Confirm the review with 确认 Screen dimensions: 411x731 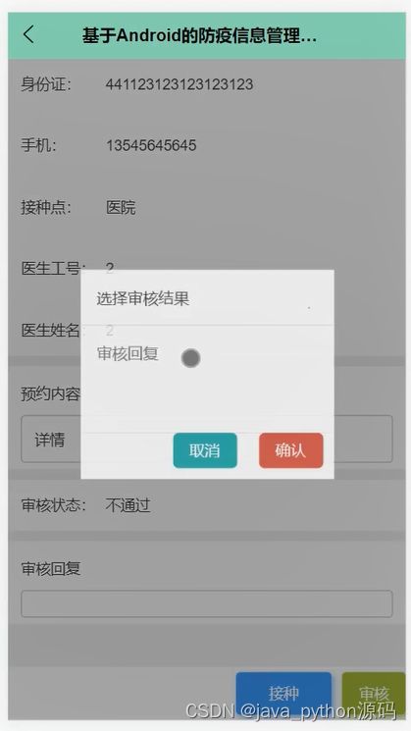290,450
